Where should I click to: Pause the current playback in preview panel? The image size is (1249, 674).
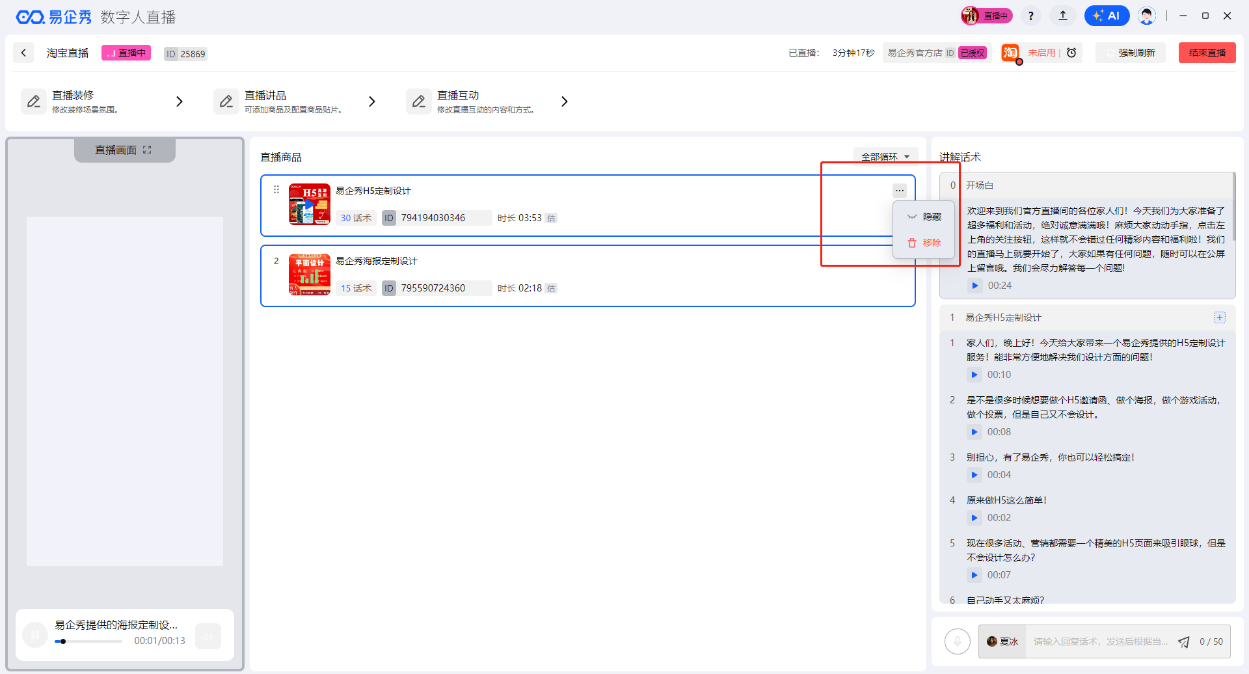coord(35,635)
